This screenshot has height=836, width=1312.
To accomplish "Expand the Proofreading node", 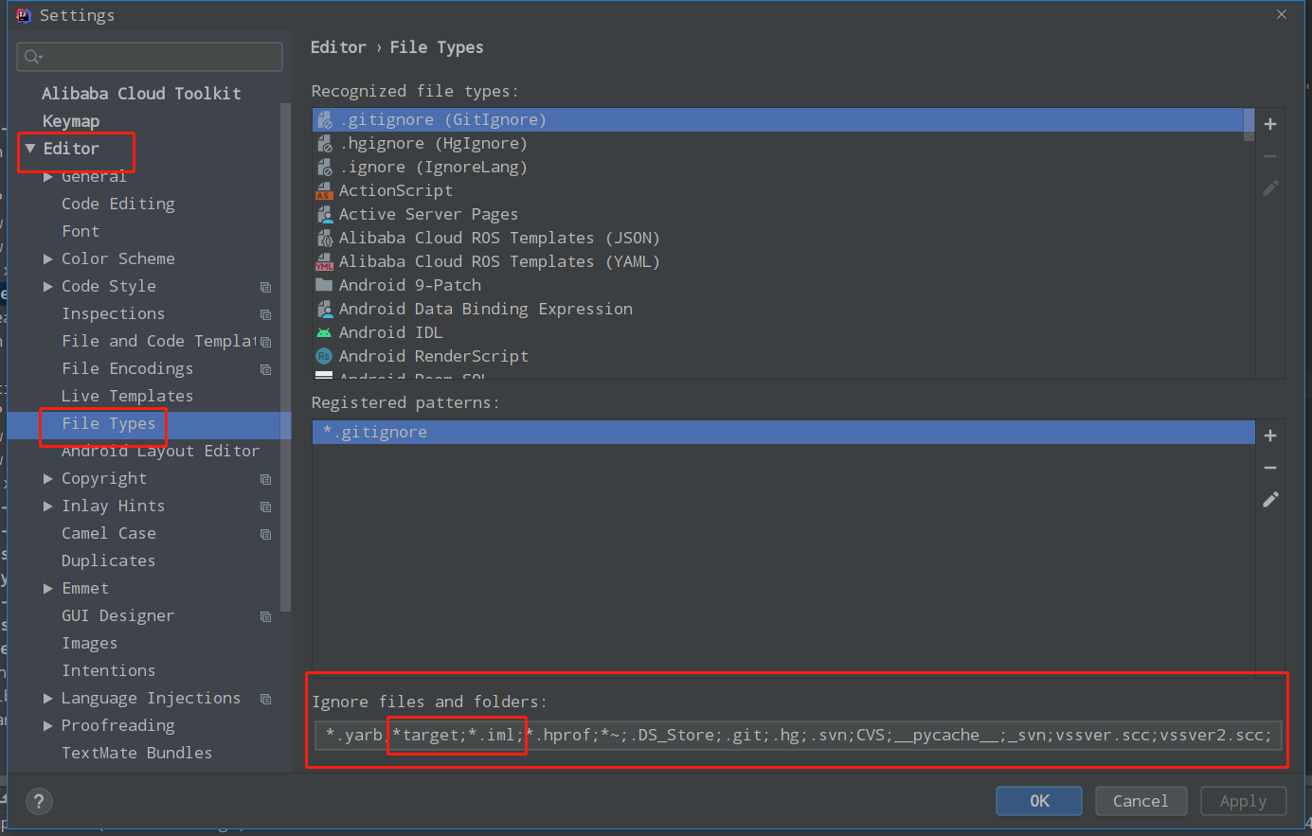I will (48, 726).
